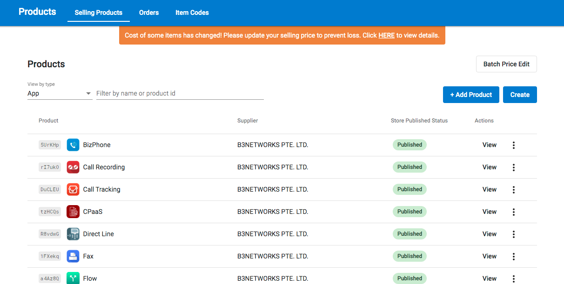
Task: Click the product id DuCLEU
Action: pyautogui.click(x=50, y=189)
